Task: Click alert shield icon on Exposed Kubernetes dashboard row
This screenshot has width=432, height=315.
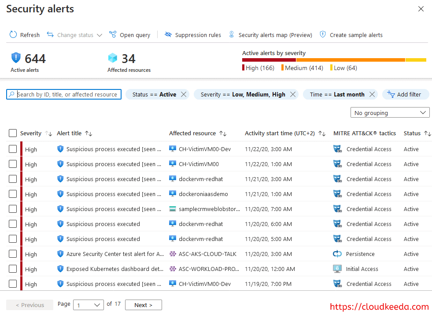Action: pos(60,269)
